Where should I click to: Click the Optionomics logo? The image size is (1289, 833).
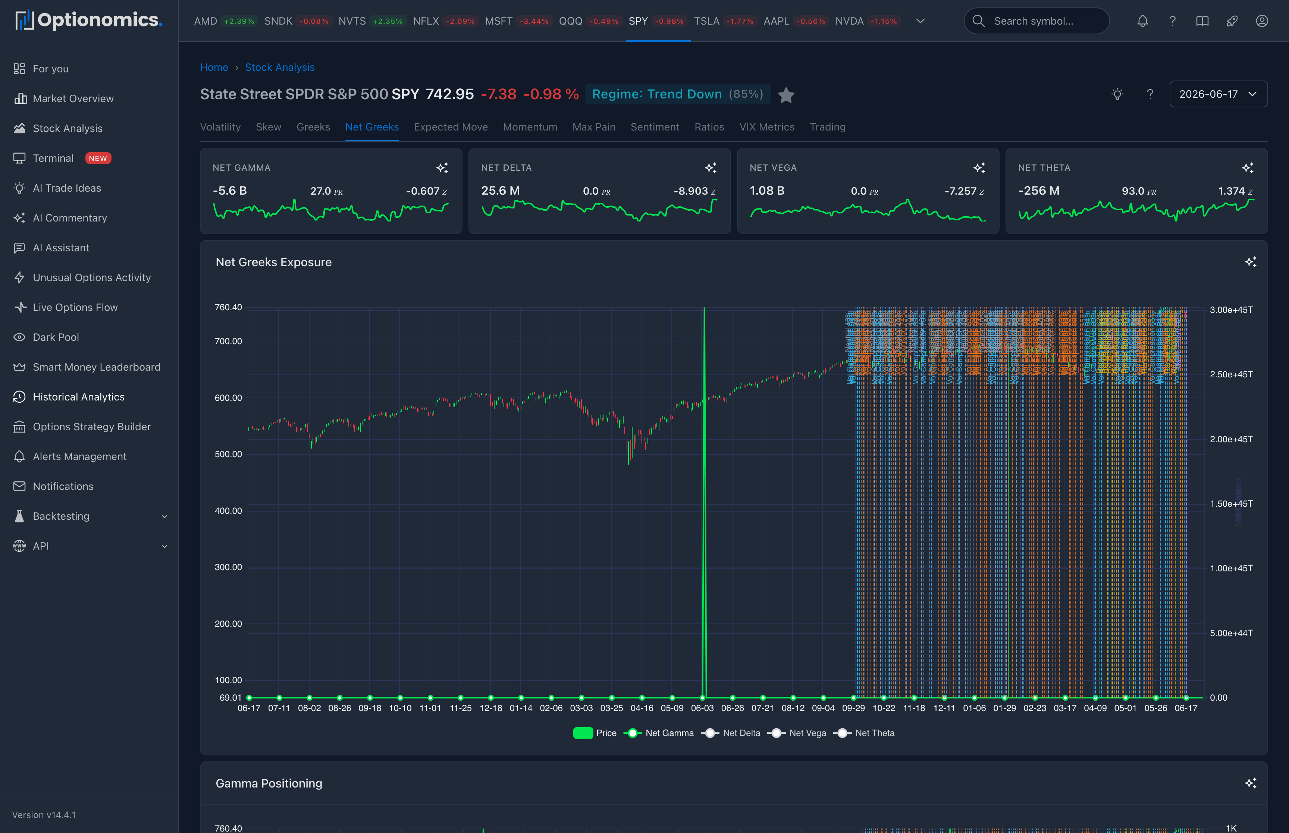coord(89,21)
